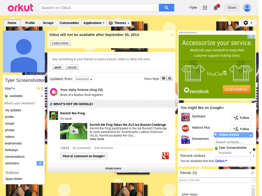
Task: Open reminders with 12 badge
Action: tap(24, 163)
